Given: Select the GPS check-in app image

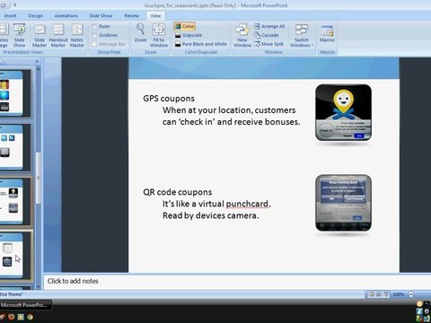Looking at the screenshot, I should pos(343,112).
